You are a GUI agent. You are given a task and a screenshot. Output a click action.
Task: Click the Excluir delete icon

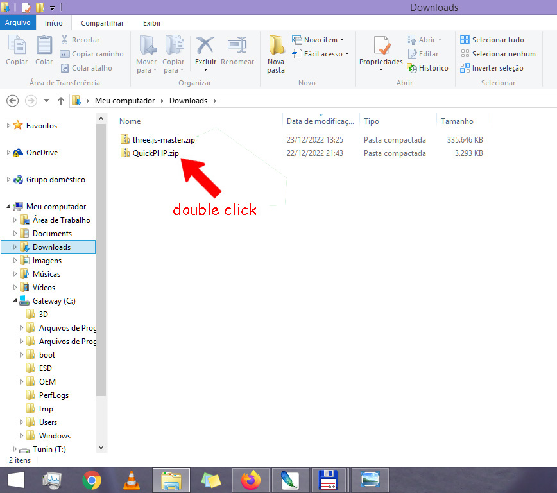tap(205, 46)
